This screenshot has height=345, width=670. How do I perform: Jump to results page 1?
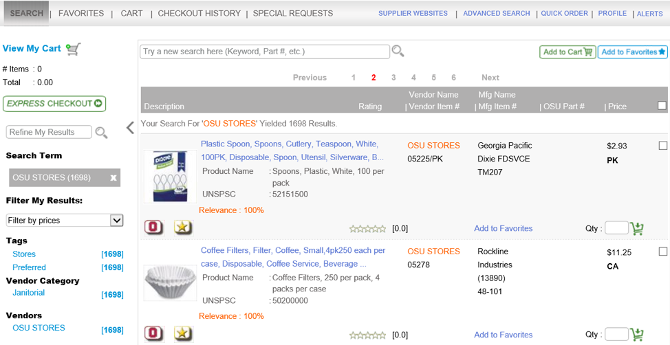pyautogui.click(x=354, y=77)
